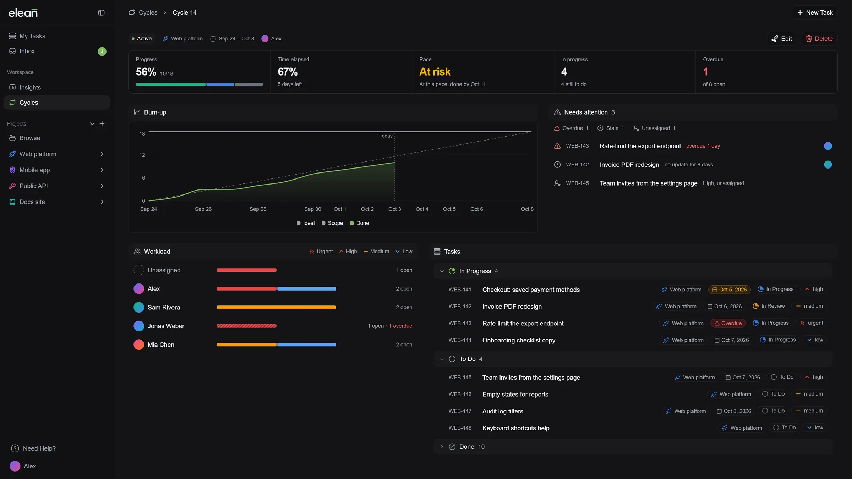852x479 pixels.
Task: Open task Checkout: saved payment methods
Action: pos(531,290)
